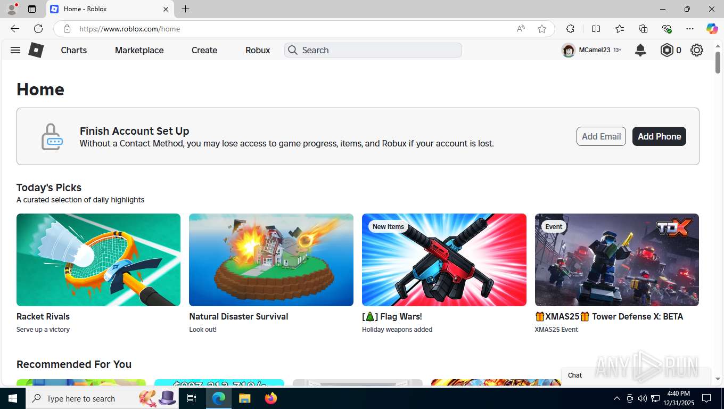The width and height of the screenshot is (724, 409).
Task: Open Natural Disaster Survival title link
Action: tap(238, 316)
